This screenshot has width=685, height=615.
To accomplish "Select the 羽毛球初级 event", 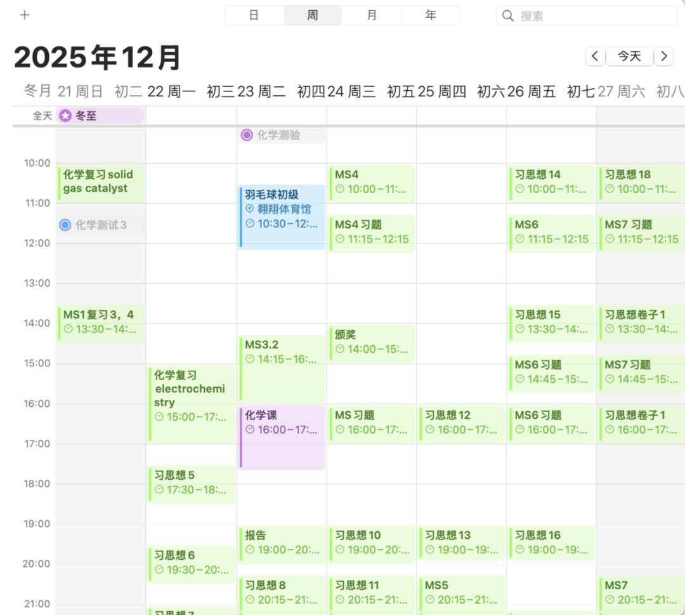I will (282, 217).
